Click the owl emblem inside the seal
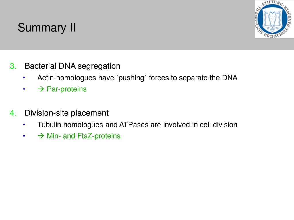This screenshot has height=220, width=294. [x=272, y=19]
